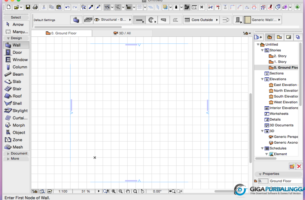Expand the Document toolbox section
This screenshot has height=200, width=305.
[x=16, y=154]
